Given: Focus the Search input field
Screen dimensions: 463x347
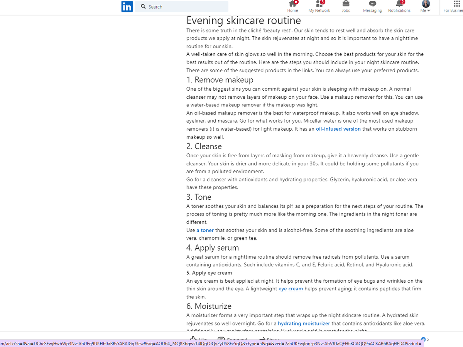Looking at the screenshot, I should [x=182, y=7].
